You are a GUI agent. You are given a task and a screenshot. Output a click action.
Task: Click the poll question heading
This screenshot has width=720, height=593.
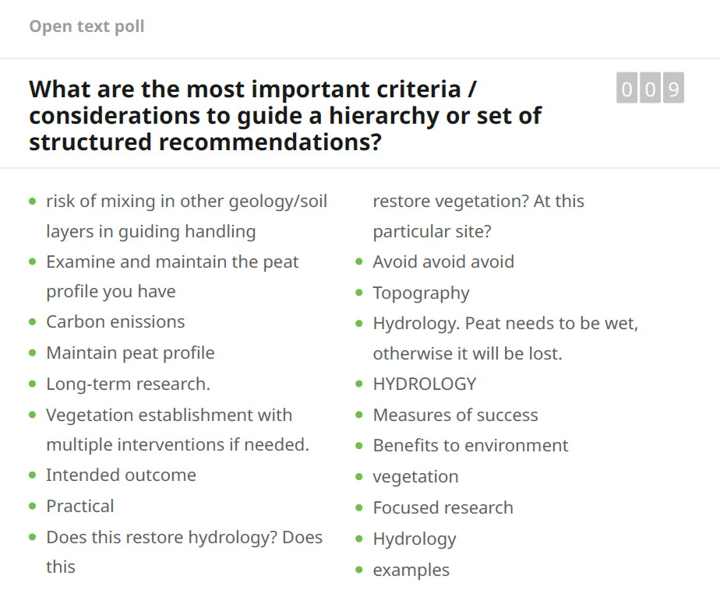(285, 115)
